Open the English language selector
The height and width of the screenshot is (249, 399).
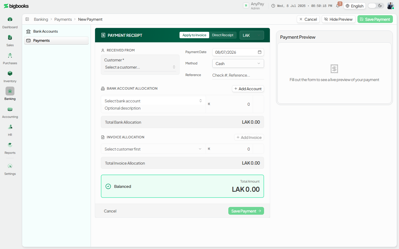pos(355,6)
